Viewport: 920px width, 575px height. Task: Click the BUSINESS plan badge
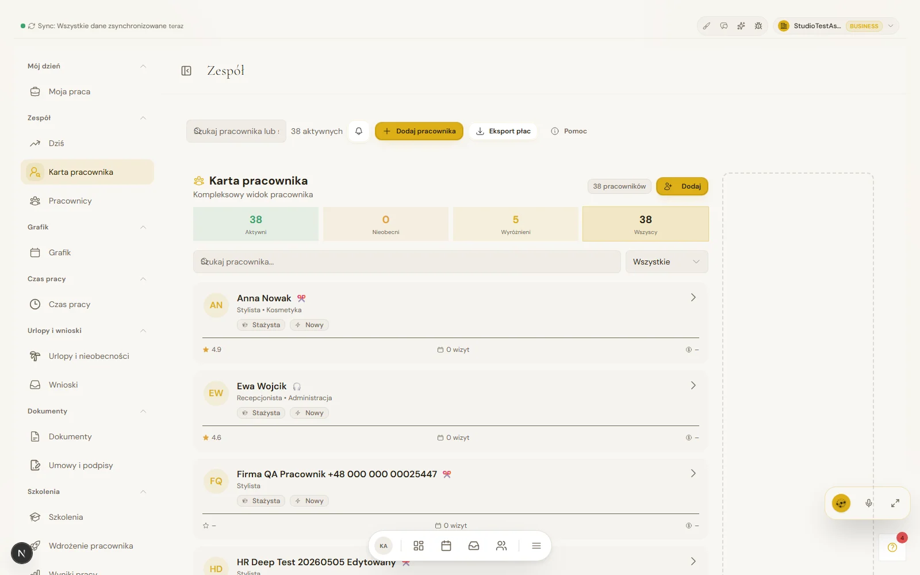point(864,26)
